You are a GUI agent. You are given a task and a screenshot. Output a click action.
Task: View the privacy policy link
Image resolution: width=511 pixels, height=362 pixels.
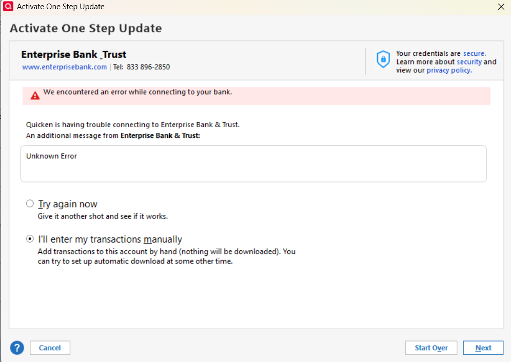[x=448, y=70]
